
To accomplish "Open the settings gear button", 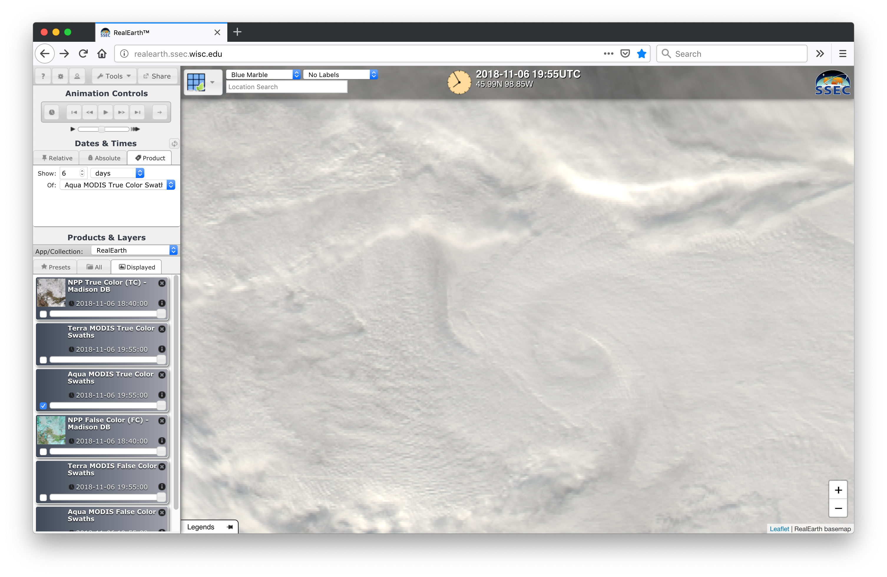I will (x=60, y=76).
